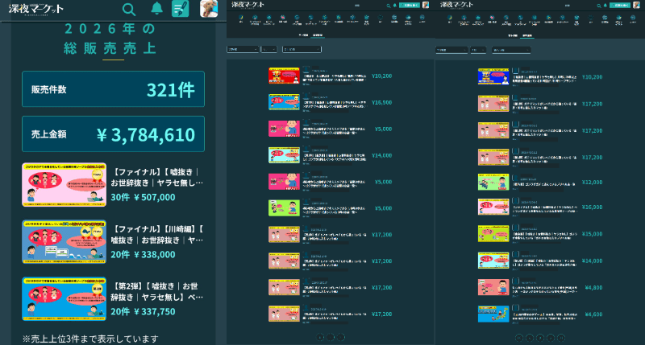Open the user avatar in the right panel header
Viewport: 645px width, 345px height.
(639, 5)
